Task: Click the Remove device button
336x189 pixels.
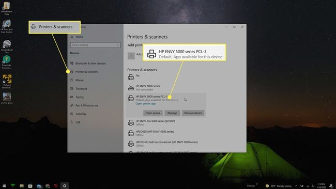Action: click(193, 113)
